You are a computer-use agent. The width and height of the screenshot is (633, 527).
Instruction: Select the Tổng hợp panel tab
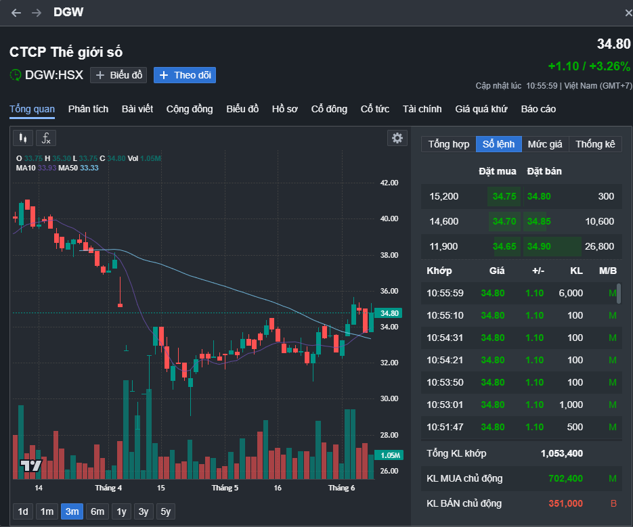pos(448,144)
